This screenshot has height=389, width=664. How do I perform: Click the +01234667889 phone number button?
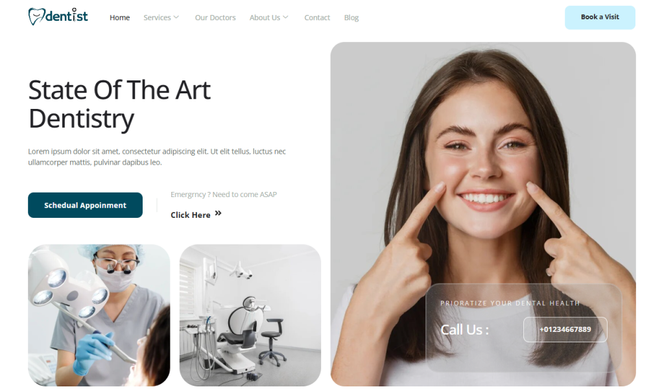click(565, 329)
